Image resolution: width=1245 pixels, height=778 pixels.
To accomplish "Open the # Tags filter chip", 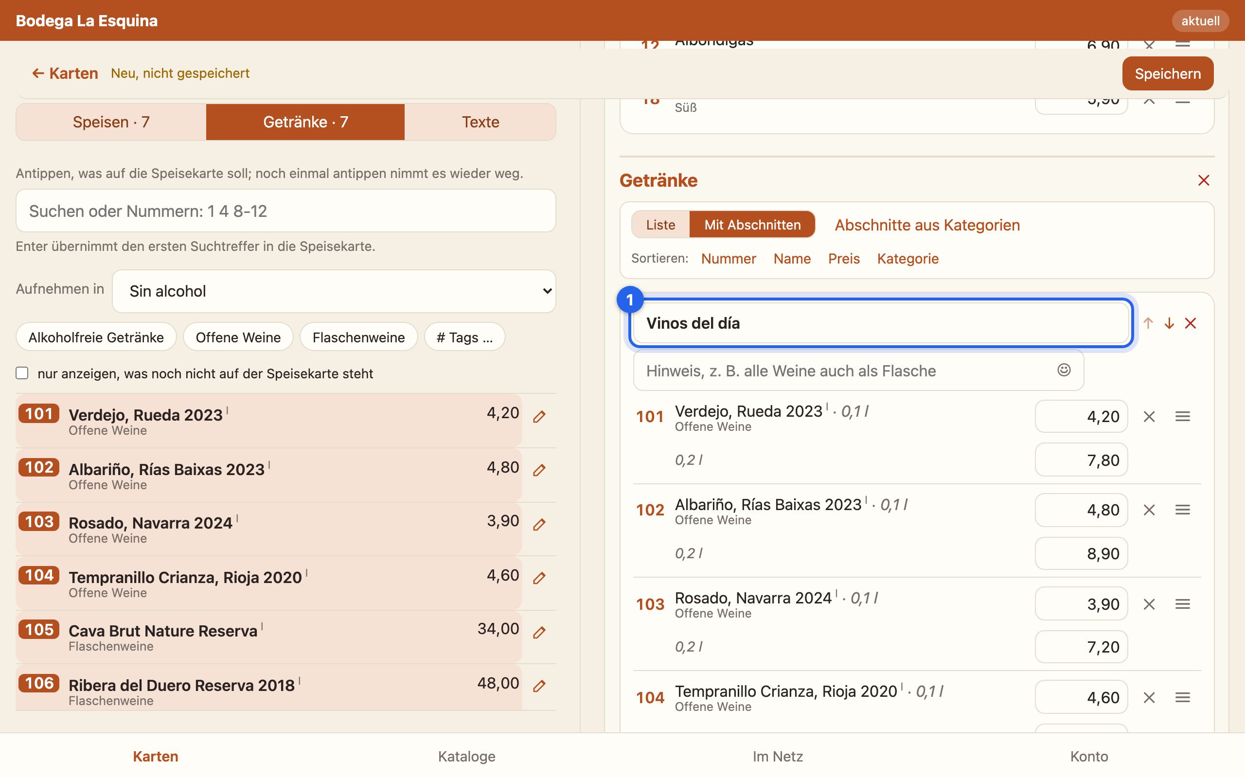I will coord(464,337).
